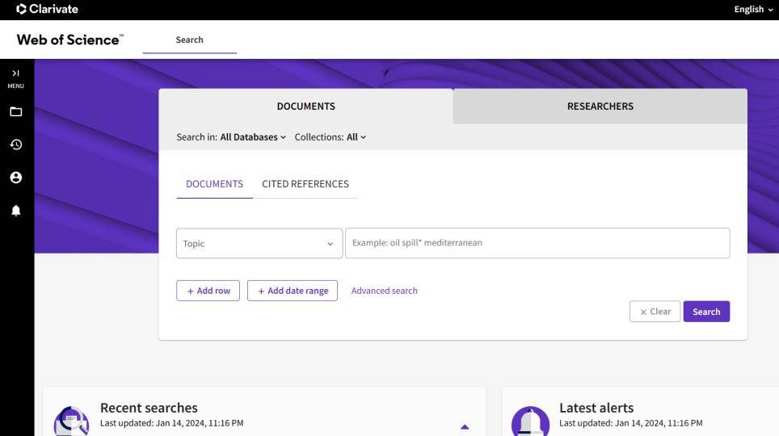779x436 pixels.
Task: Select the Search tab in header
Action: pos(189,40)
